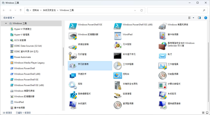The height and width of the screenshot is (115, 210).
Task: Select the 字元對應表 character map icon
Action: [73, 66]
